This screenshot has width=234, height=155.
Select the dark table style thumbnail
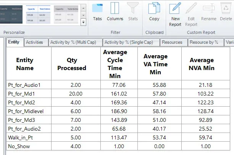coord(11,14)
